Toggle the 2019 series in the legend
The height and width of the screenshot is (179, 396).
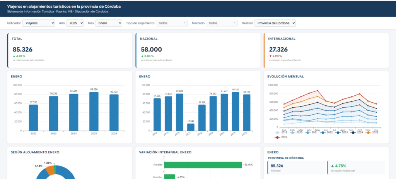(281, 133)
